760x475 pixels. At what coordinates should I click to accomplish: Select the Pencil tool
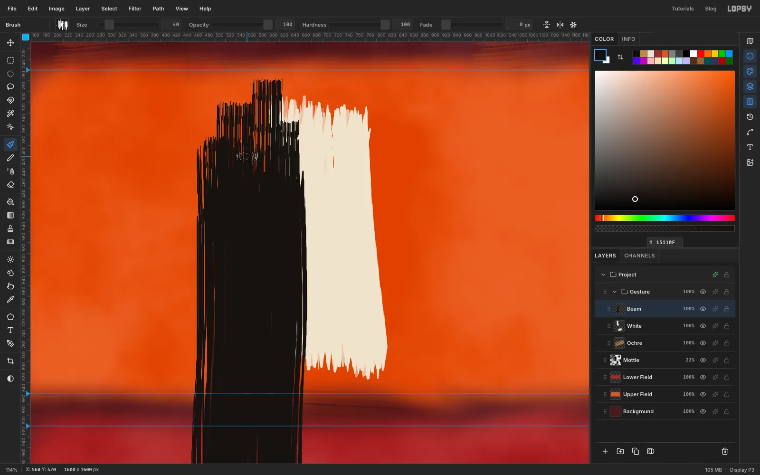[x=10, y=158]
